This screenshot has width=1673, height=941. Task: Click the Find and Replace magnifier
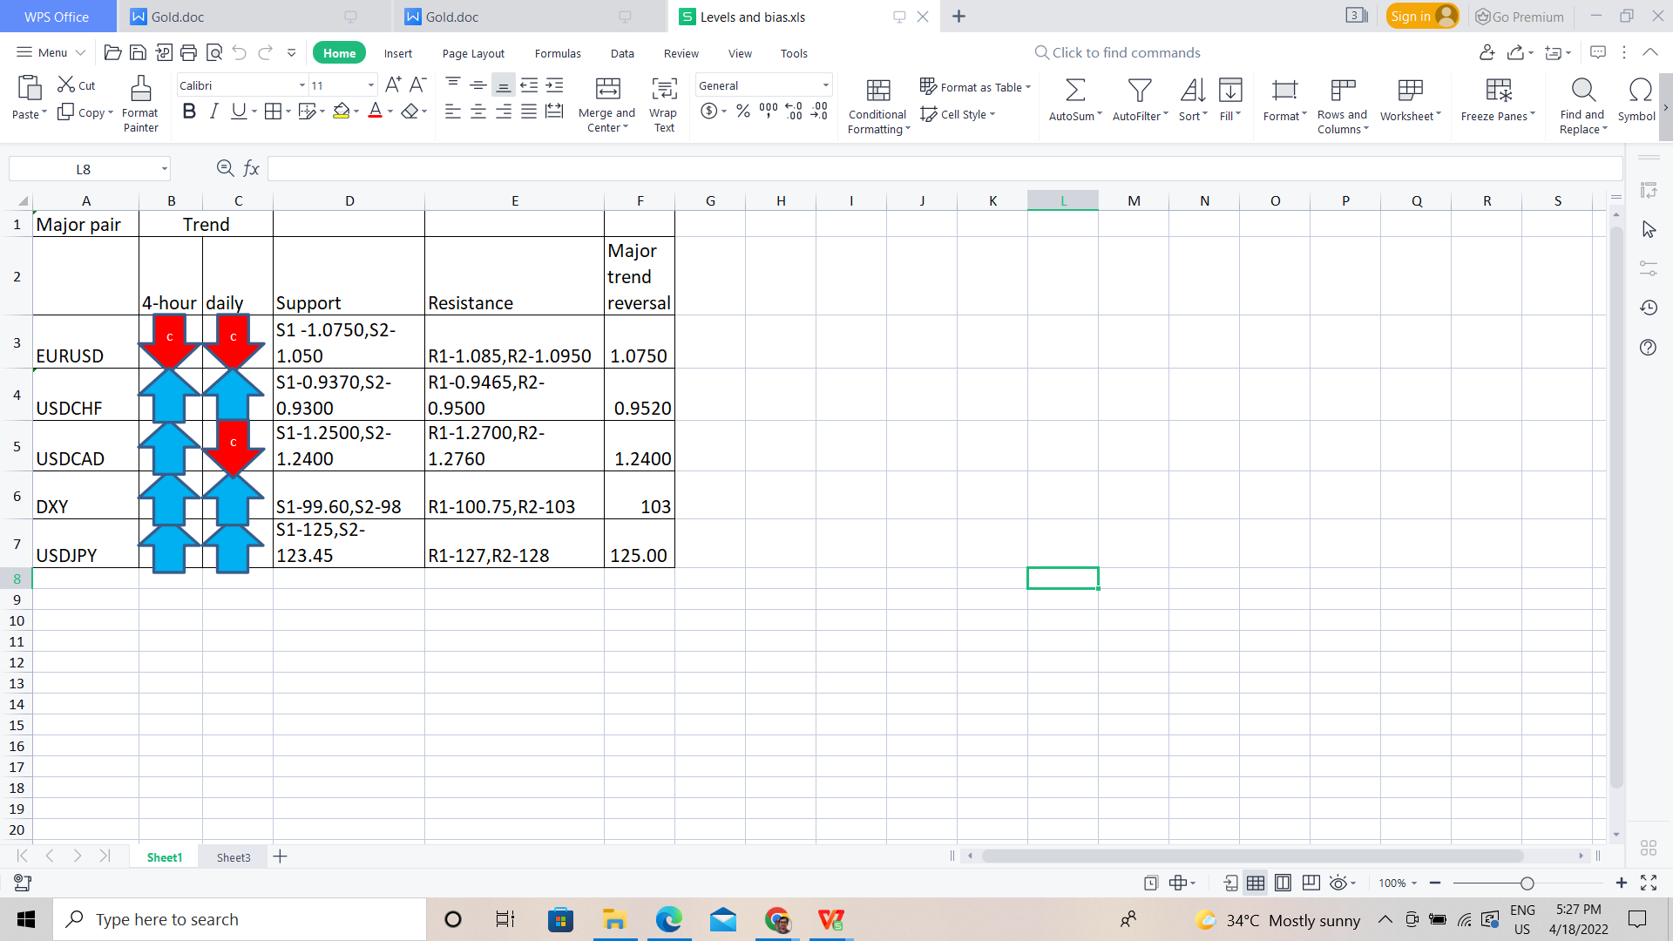click(1582, 90)
